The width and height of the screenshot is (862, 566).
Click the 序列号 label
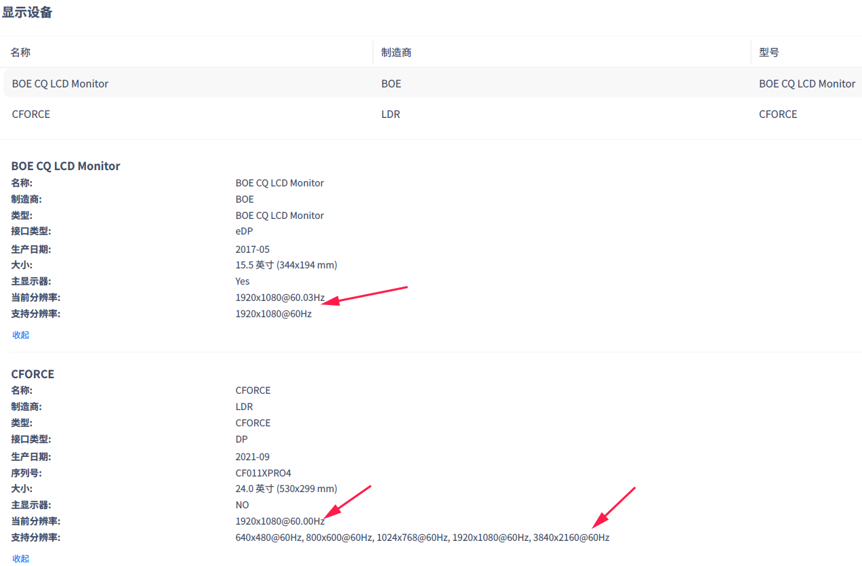pos(26,473)
